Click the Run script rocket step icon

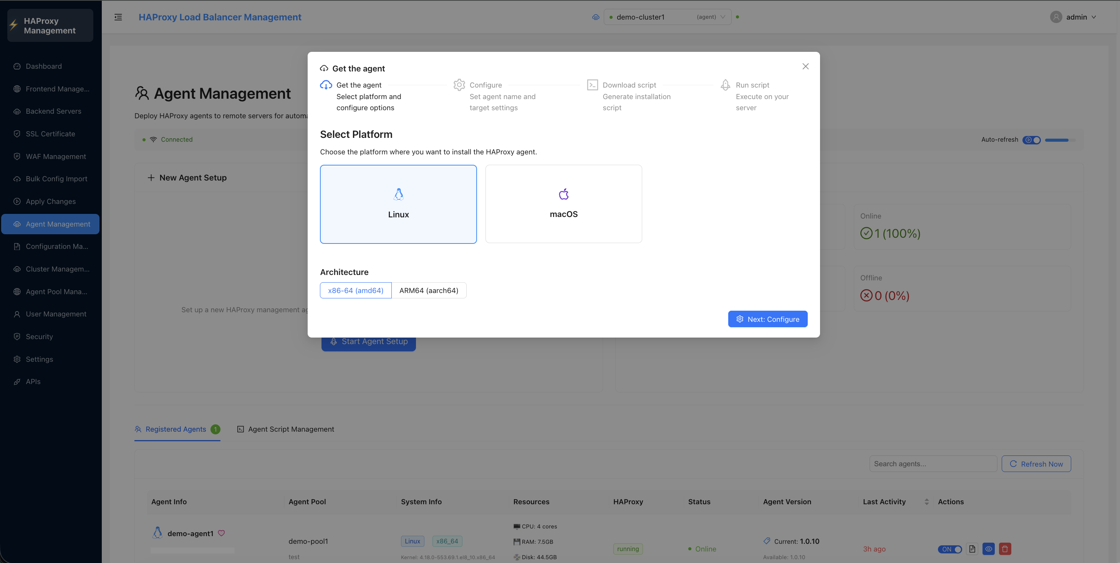pyautogui.click(x=725, y=85)
